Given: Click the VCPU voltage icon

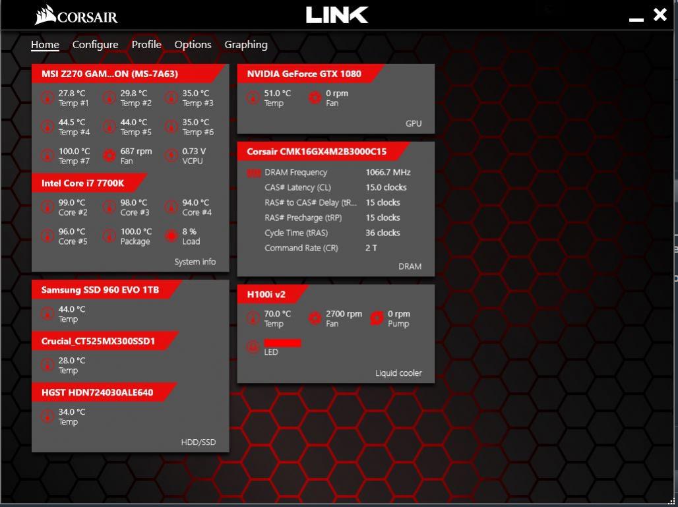Looking at the screenshot, I should coord(171,156).
